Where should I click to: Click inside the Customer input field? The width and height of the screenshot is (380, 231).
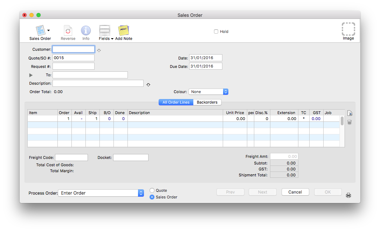[x=73, y=49]
